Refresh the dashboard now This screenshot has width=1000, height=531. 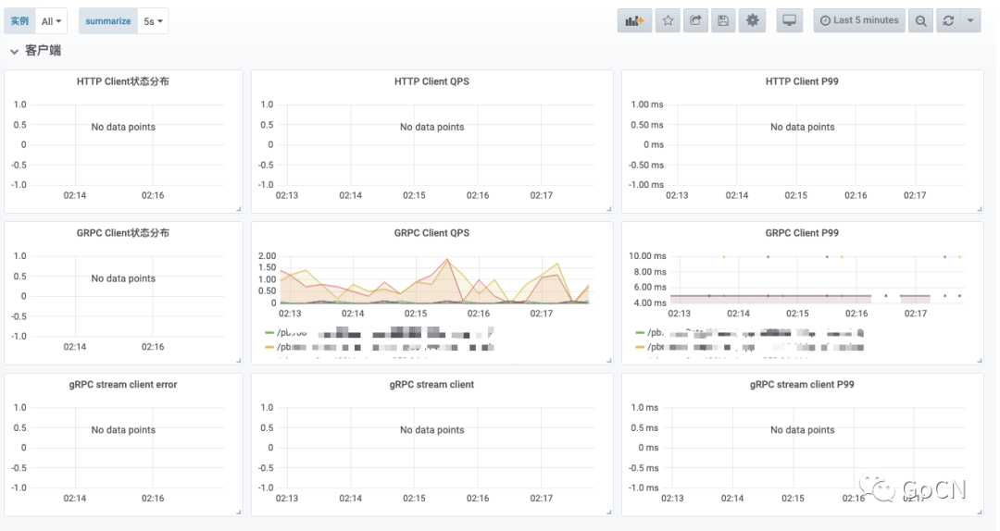coord(947,20)
